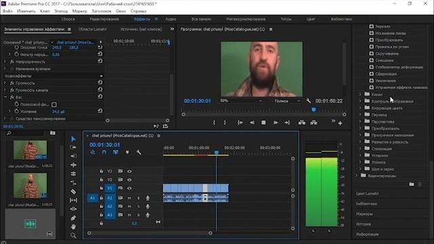The width and height of the screenshot is (434, 244).
Task: Open the Информация collapsed panel
Action: coord(368,235)
